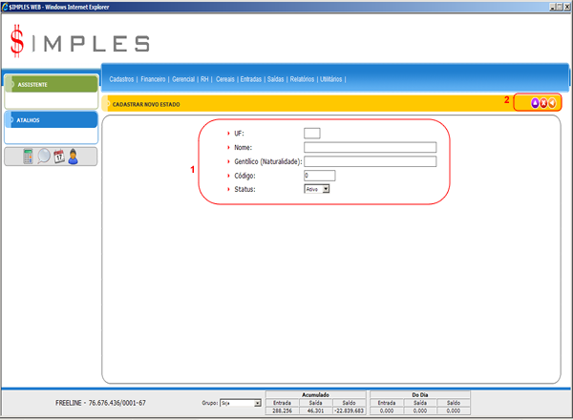
Task: Open the Cadastros menu
Action: tap(121, 79)
